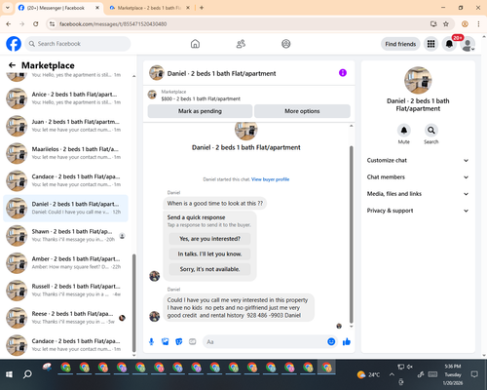Open a new browser tab

click(202, 8)
